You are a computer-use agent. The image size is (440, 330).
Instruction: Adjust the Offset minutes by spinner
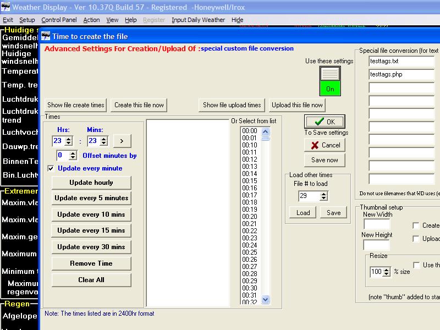tap(73, 155)
